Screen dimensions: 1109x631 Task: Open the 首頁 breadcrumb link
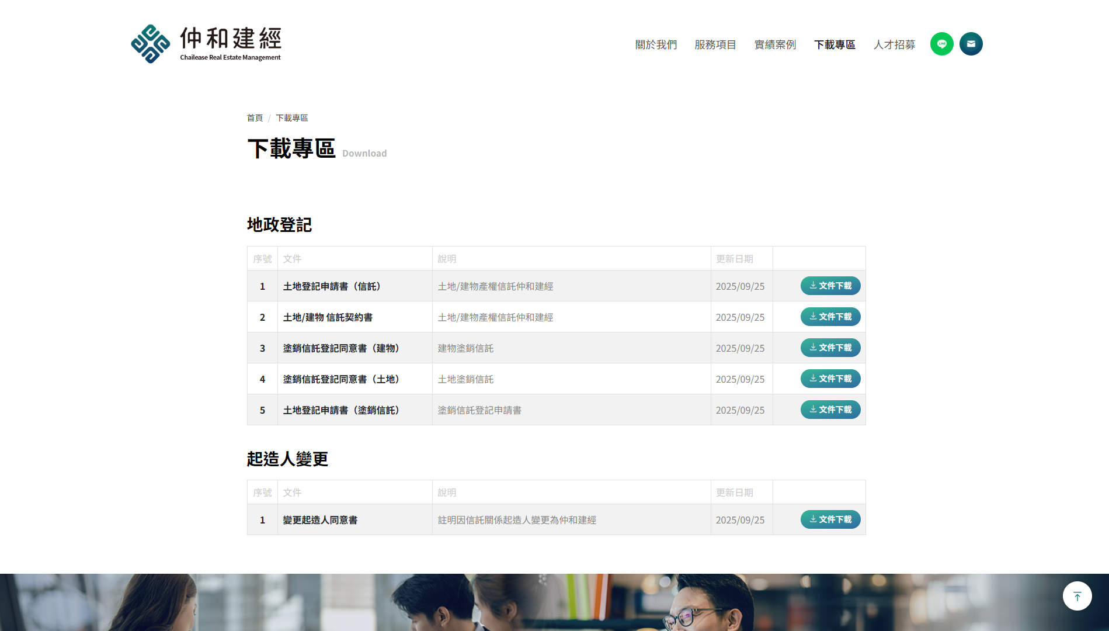click(254, 117)
